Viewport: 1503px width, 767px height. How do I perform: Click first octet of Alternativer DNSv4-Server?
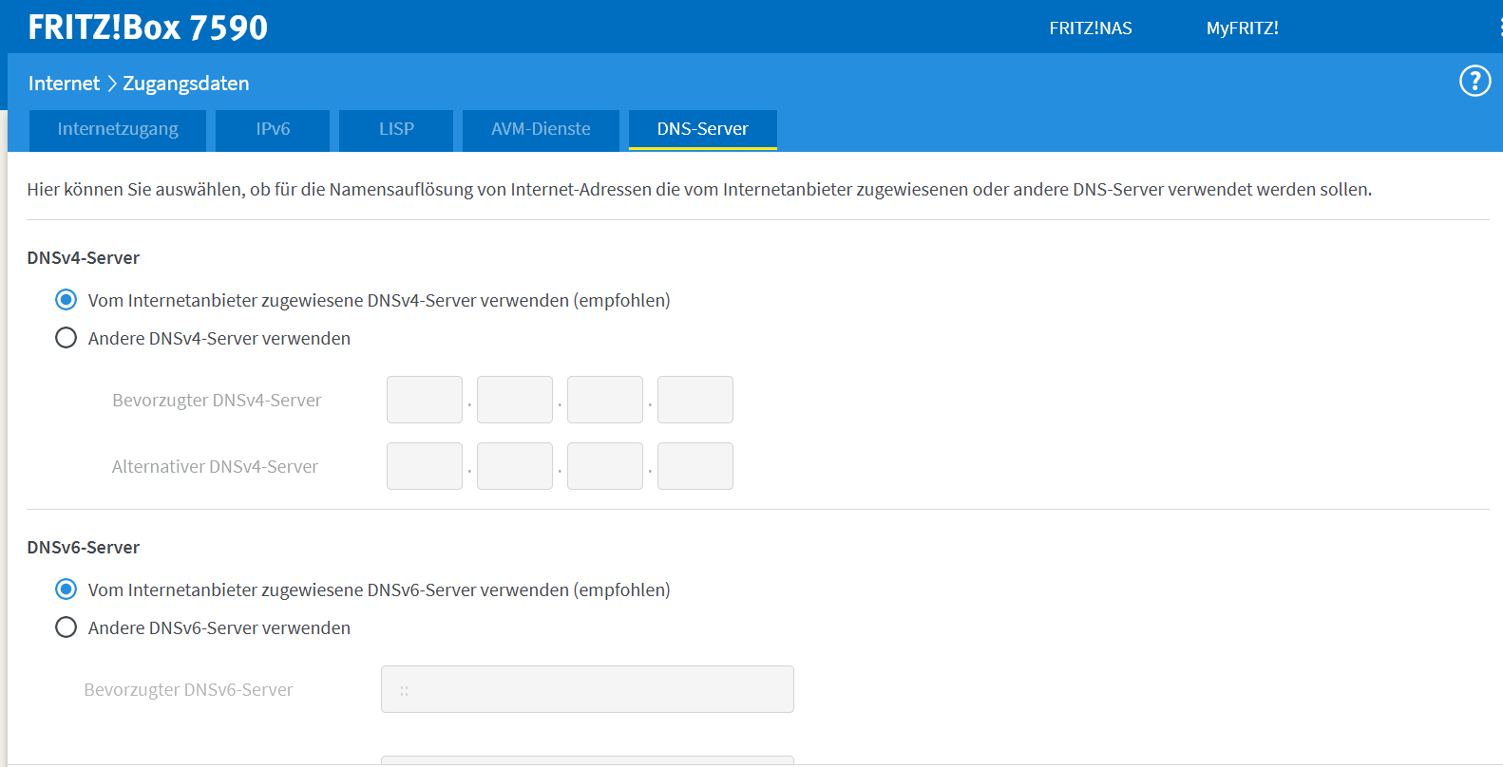pyautogui.click(x=424, y=466)
